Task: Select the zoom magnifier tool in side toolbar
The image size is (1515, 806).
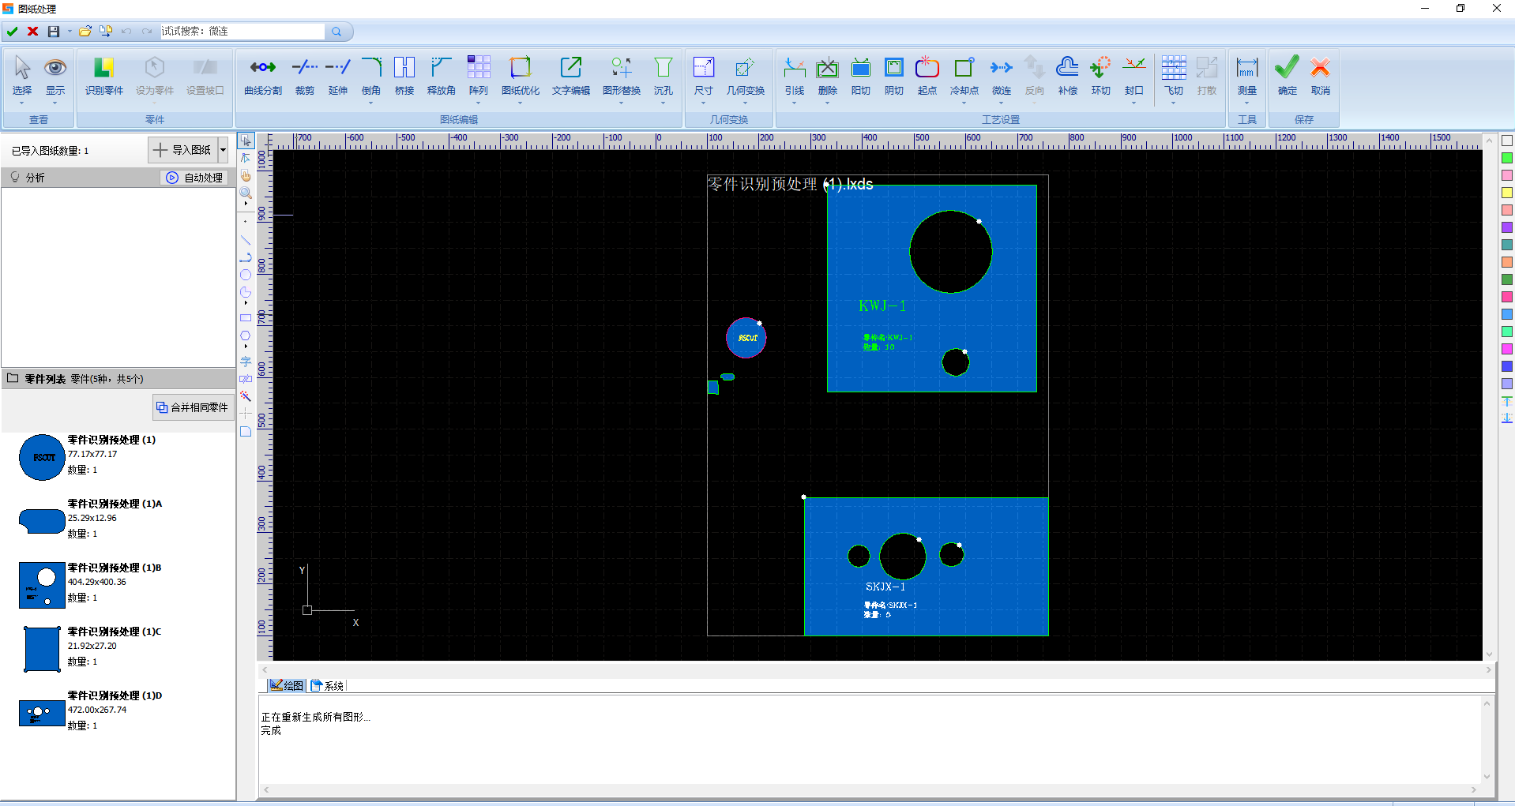Action: tap(246, 193)
